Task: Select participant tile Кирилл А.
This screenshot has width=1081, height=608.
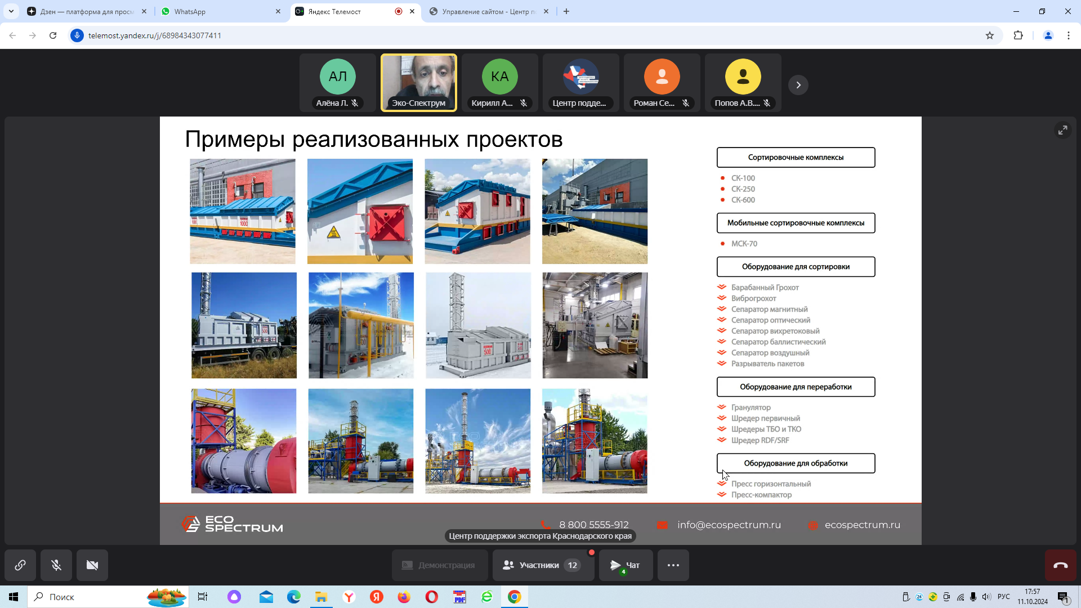Action: point(500,83)
